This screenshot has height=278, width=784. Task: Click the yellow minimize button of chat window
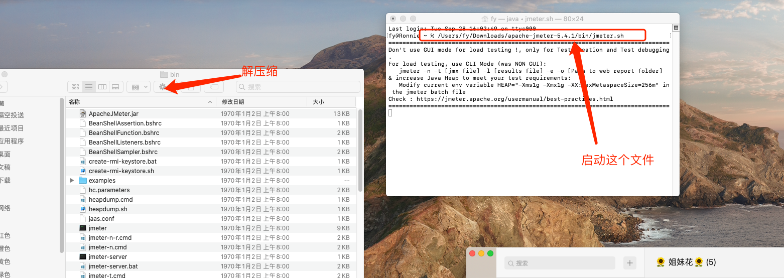coord(481,253)
